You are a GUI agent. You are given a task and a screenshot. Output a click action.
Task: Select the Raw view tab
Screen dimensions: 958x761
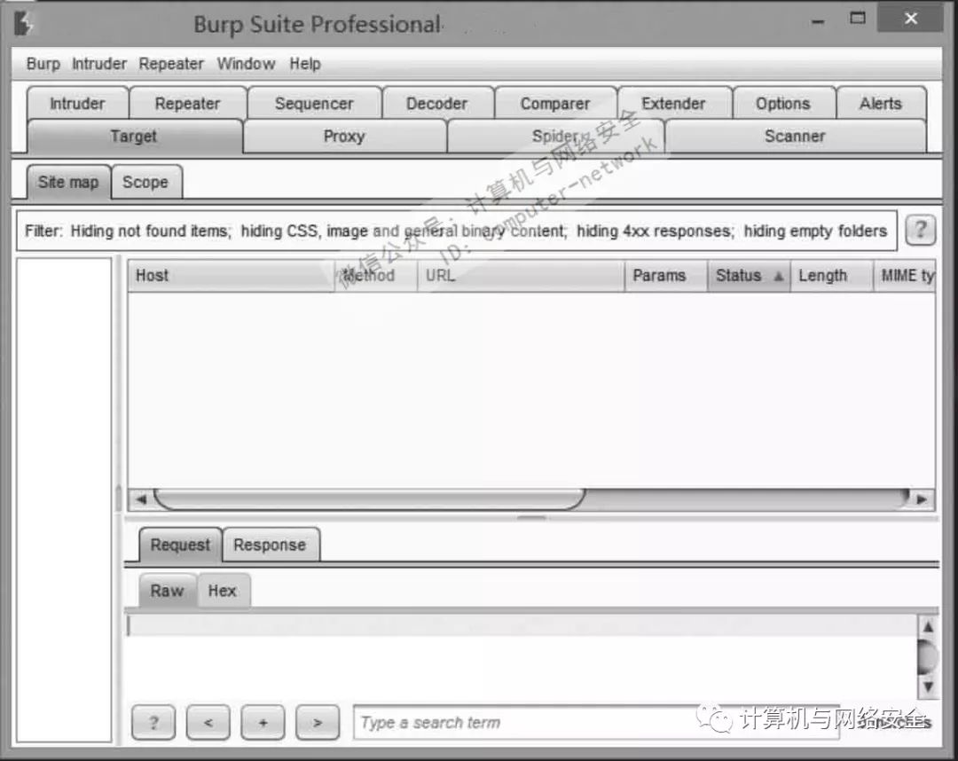tap(167, 591)
